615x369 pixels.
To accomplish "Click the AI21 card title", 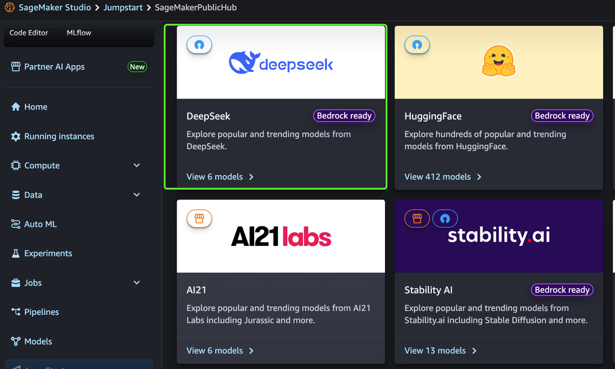I will (x=196, y=290).
